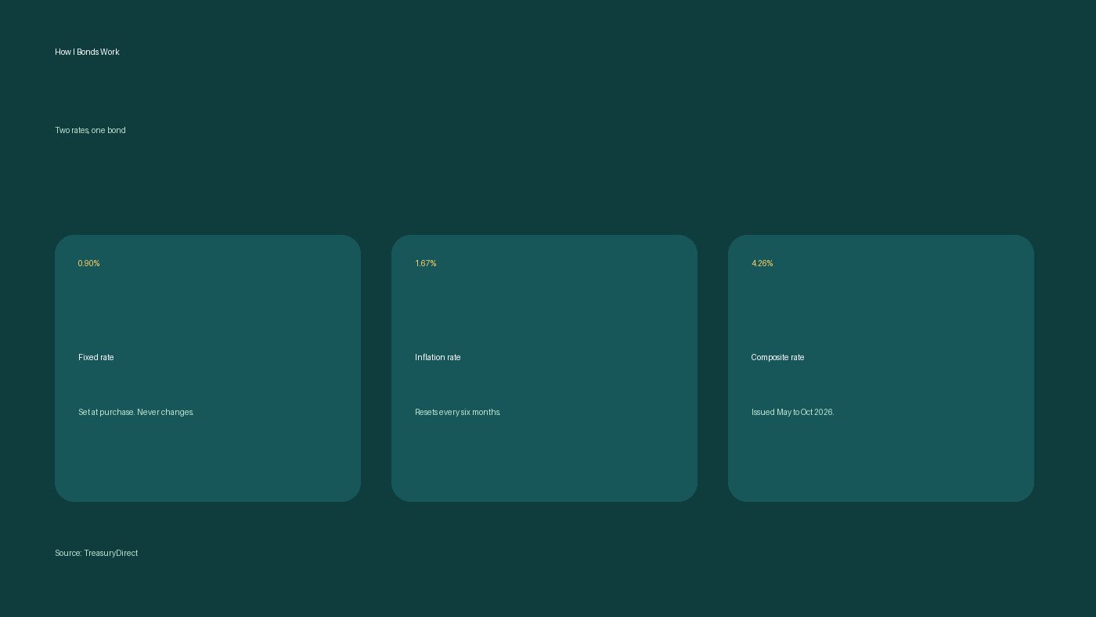Click the 'Inflation rate' label

[x=438, y=357]
